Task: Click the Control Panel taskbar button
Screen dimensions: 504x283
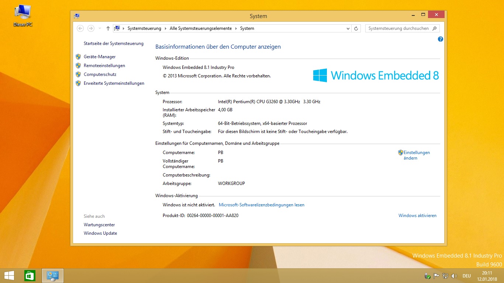Action: click(x=53, y=276)
